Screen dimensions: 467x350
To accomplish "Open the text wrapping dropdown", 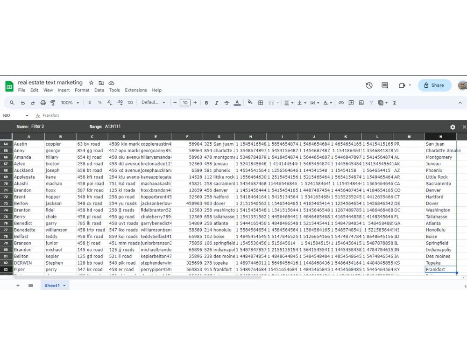I will point(314,103).
